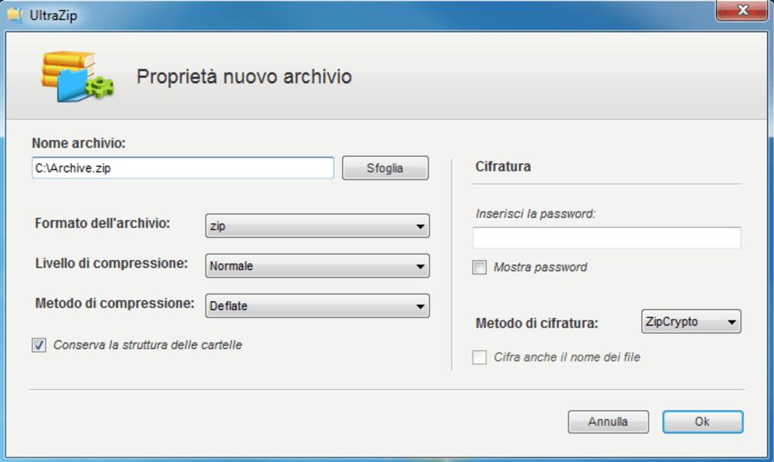Uncheck Conserva la struttura delle cartelle
774x462 pixels.
pos(39,345)
